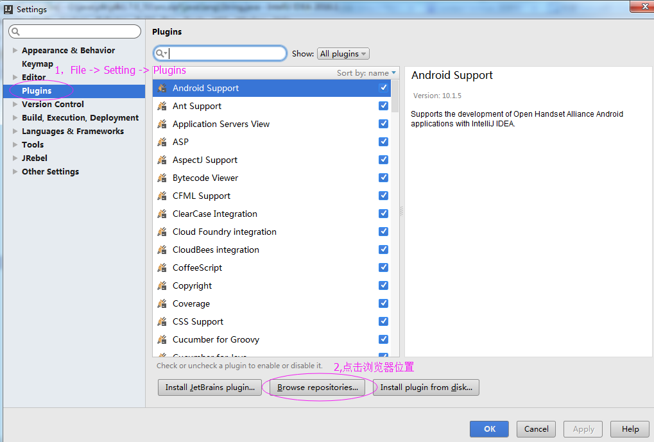Click the plugin list vertical scrollbar
The height and width of the screenshot is (442, 654).
coord(395,96)
